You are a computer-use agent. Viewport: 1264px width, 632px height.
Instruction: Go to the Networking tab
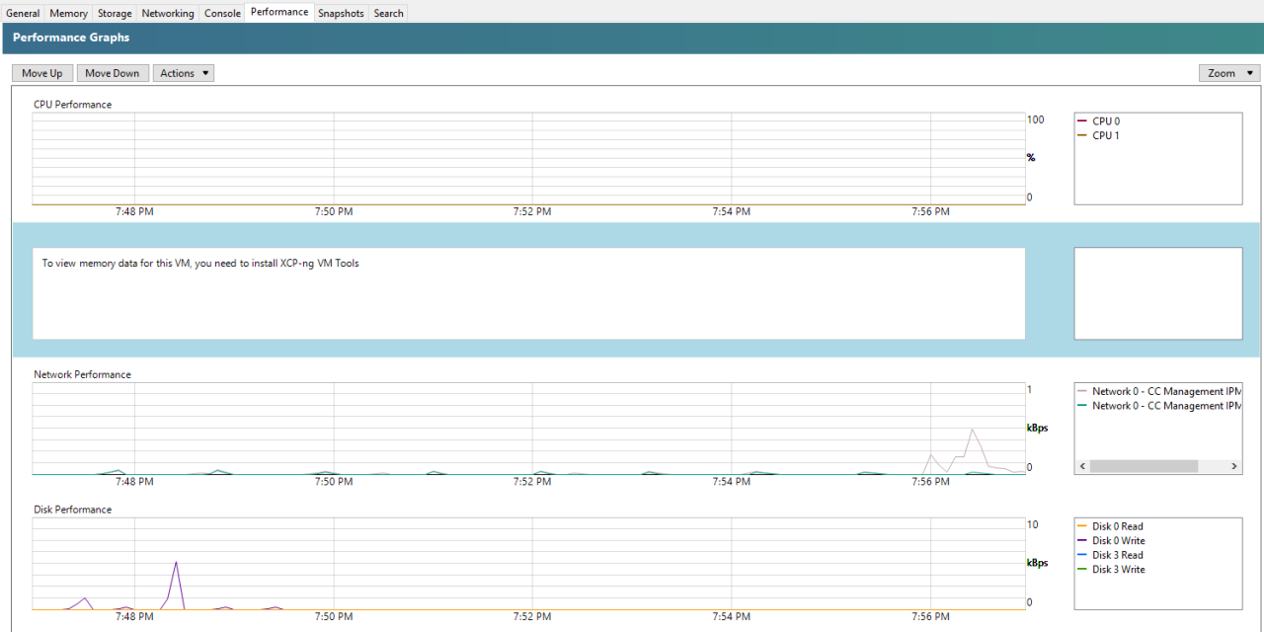[x=167, y=13]
